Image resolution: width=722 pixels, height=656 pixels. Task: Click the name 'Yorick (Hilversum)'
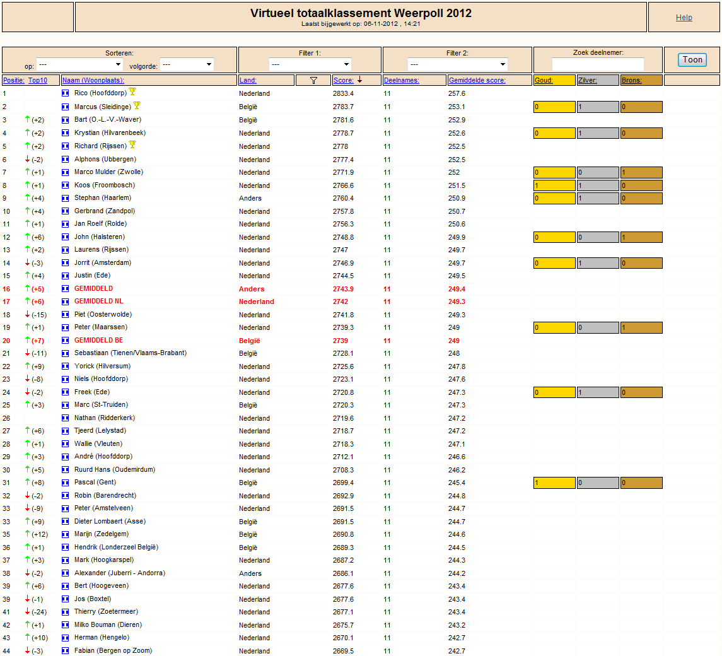point(103,366)
